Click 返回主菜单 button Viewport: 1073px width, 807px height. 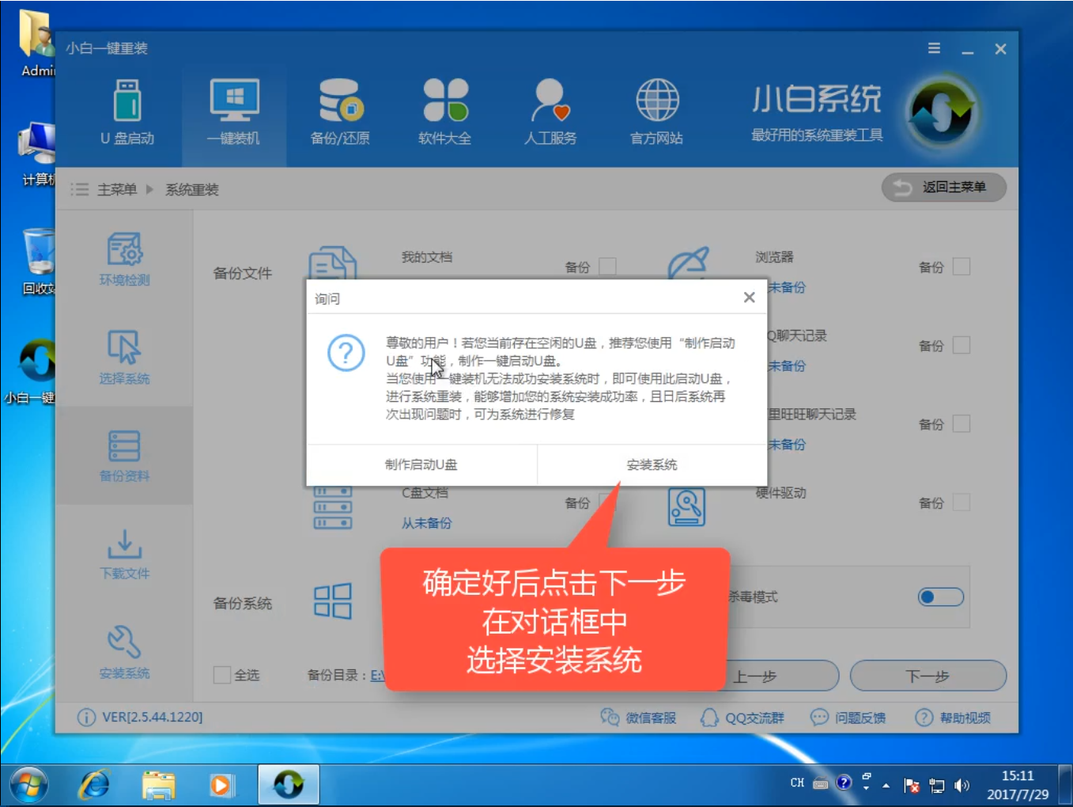pos(944,188)
